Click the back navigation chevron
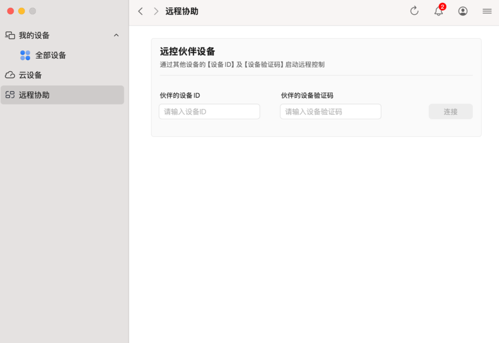 [140, 11]
